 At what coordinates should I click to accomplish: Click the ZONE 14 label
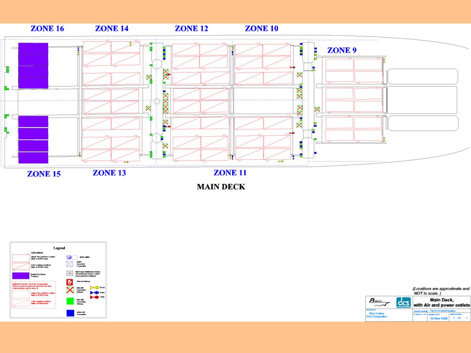pos(112,28)
